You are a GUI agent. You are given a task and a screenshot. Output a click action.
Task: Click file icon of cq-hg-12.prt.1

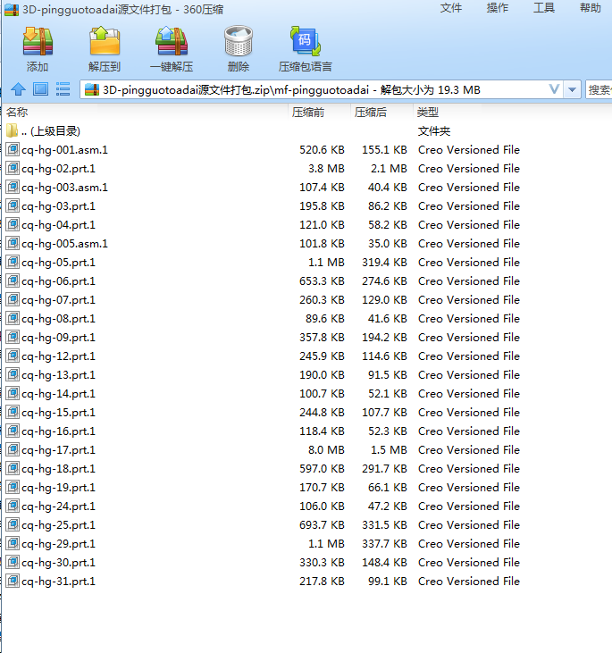pyautogui.click(x=13, y=356)
